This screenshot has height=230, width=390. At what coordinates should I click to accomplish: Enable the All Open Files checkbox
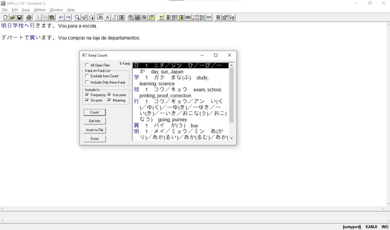coord(87,65)
